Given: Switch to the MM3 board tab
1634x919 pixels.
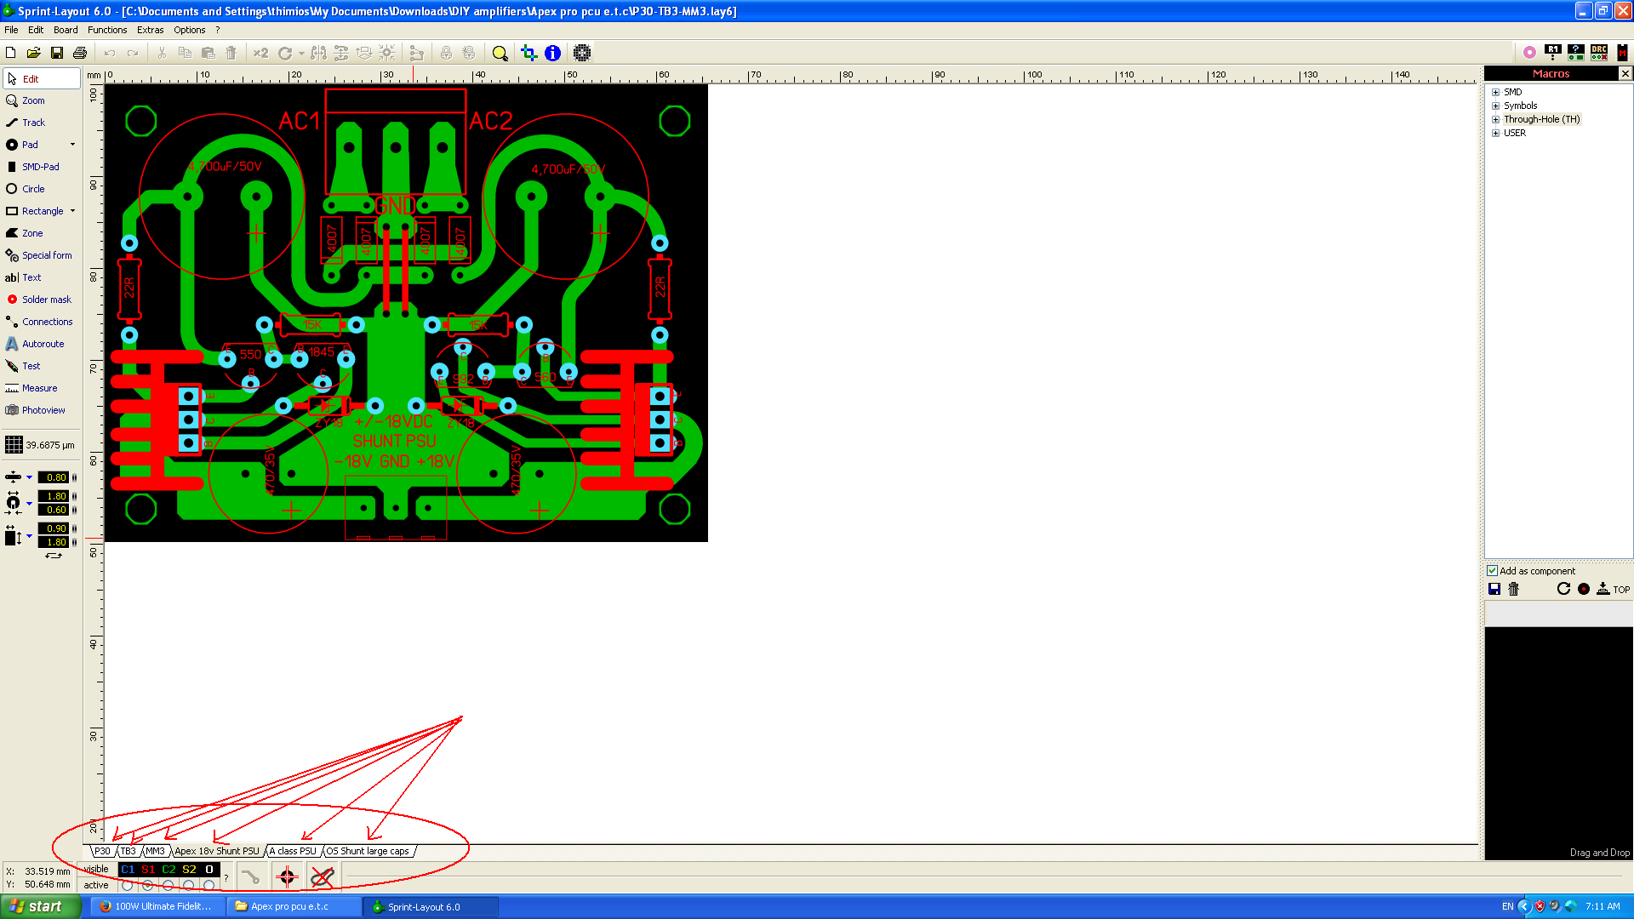Looking at the screenshot, I should pyautogui.click(x=155, y=851).
